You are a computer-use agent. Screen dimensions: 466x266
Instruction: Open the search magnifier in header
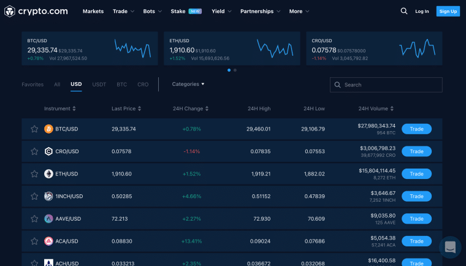point(404,11)
